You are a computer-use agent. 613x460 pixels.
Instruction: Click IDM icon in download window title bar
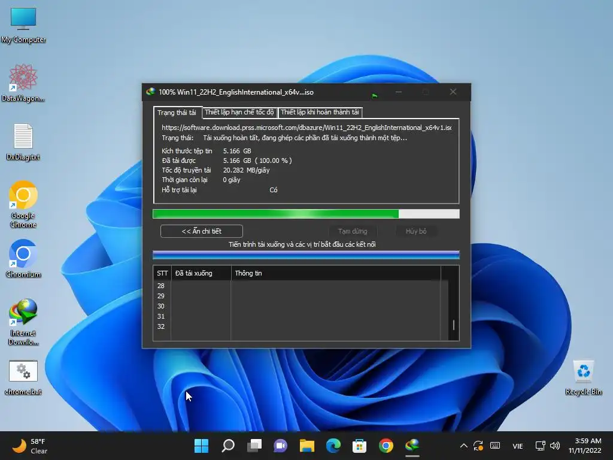150,92
